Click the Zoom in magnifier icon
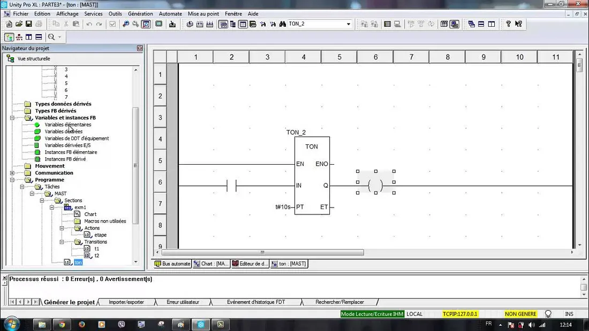The image size is (589, 331). point(126,24)
